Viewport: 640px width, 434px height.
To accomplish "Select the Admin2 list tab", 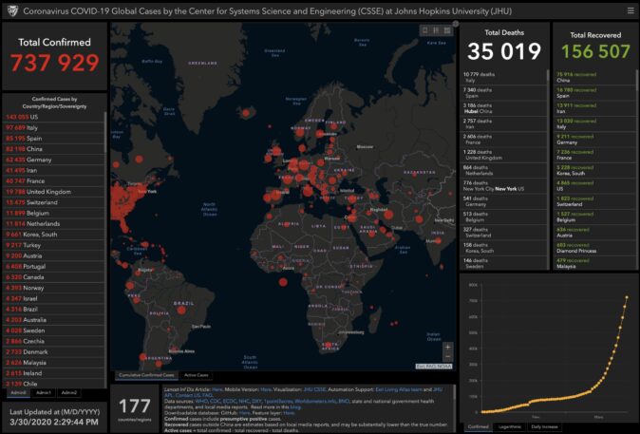I will pyautogui.click(x=69, y=393).
